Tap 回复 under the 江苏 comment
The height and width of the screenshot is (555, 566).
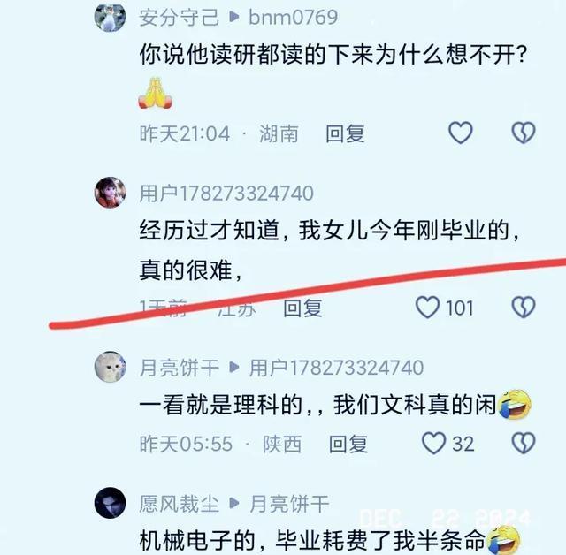(302, 308)
